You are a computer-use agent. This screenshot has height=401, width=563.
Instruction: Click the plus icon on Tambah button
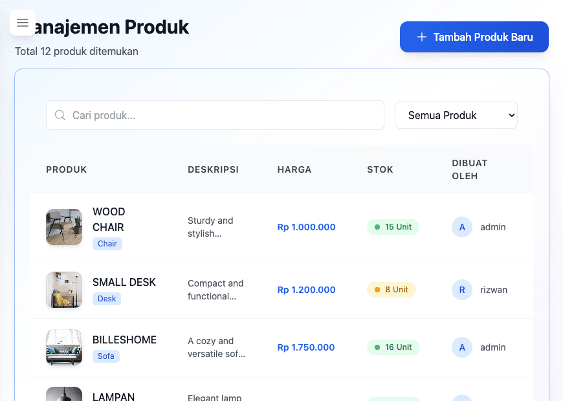422,37
